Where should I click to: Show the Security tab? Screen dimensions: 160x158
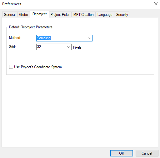pos(122,15)
